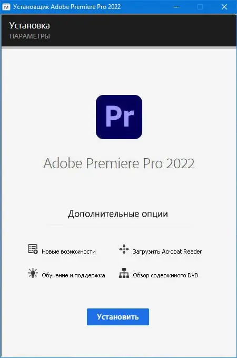Minimize the installer window
Image resolution: width=237 pixels, height=358 pixels.
(x=176, y=7)
